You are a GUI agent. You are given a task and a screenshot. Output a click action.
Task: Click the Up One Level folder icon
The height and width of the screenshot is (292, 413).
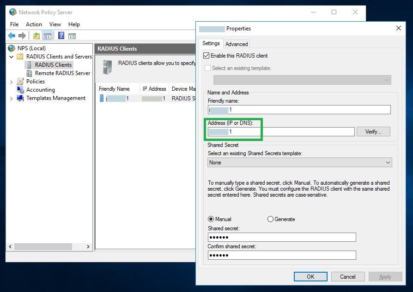tap(36, 36)
